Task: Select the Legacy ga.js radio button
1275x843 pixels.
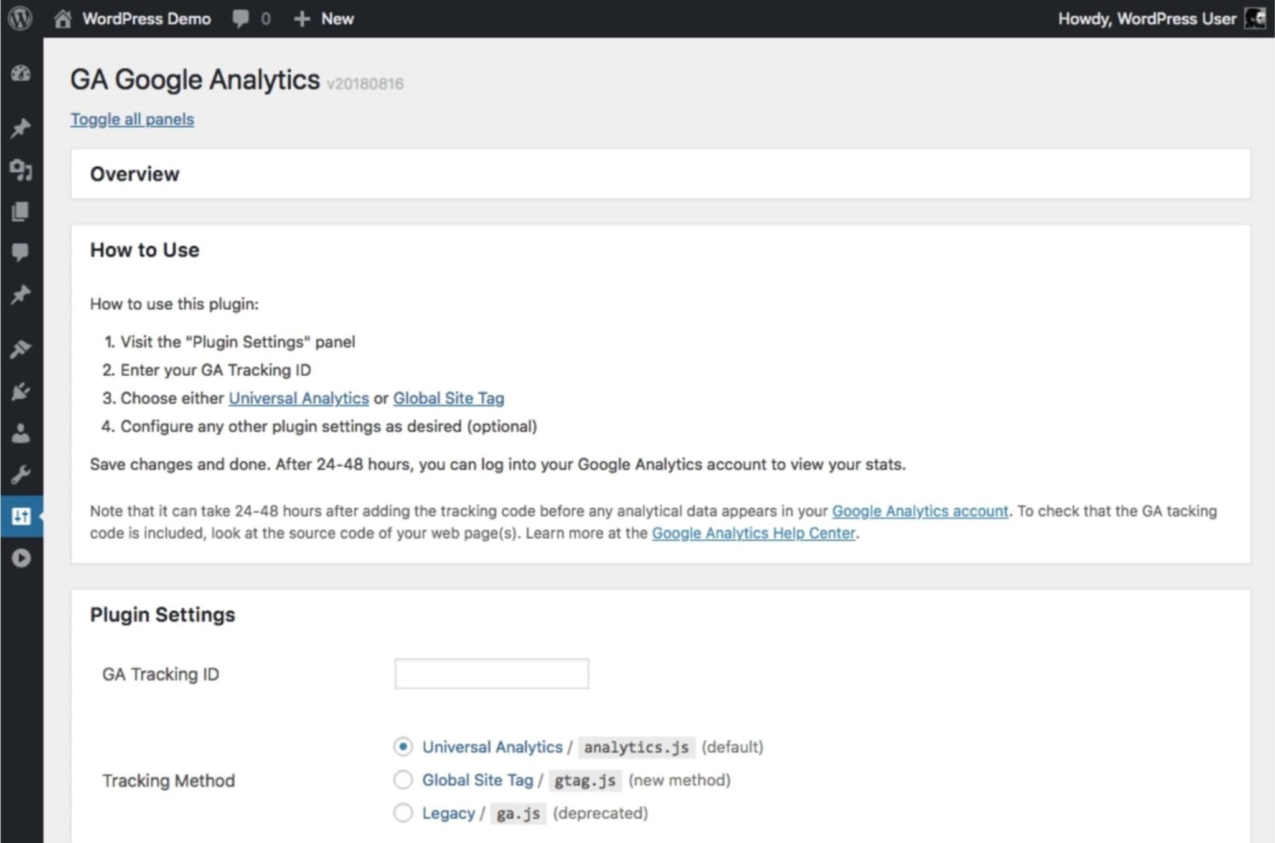Action: 403,813
